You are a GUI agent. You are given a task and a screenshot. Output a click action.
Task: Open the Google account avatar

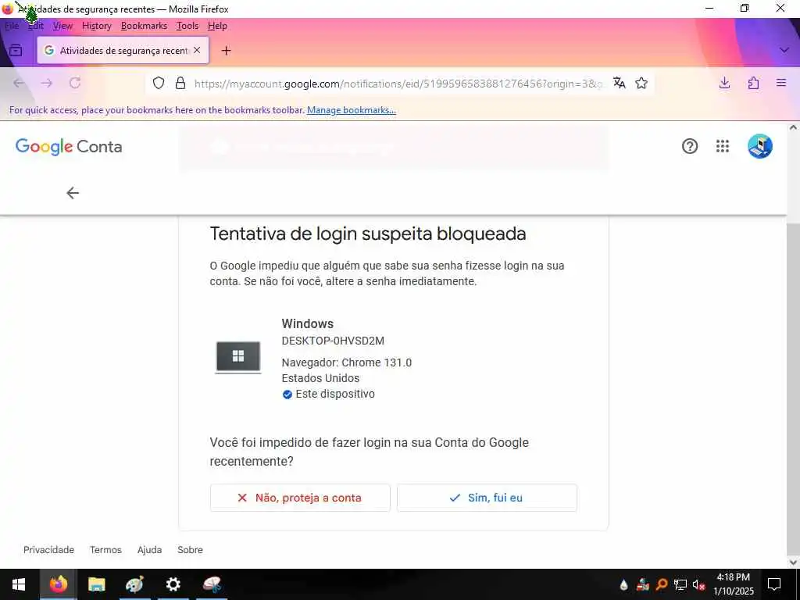tap(760, 146)
